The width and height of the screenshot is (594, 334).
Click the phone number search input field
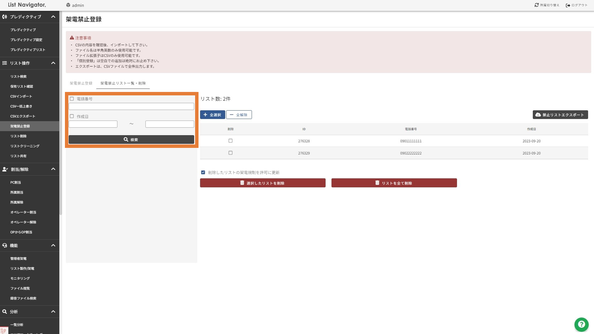(131, 107)
